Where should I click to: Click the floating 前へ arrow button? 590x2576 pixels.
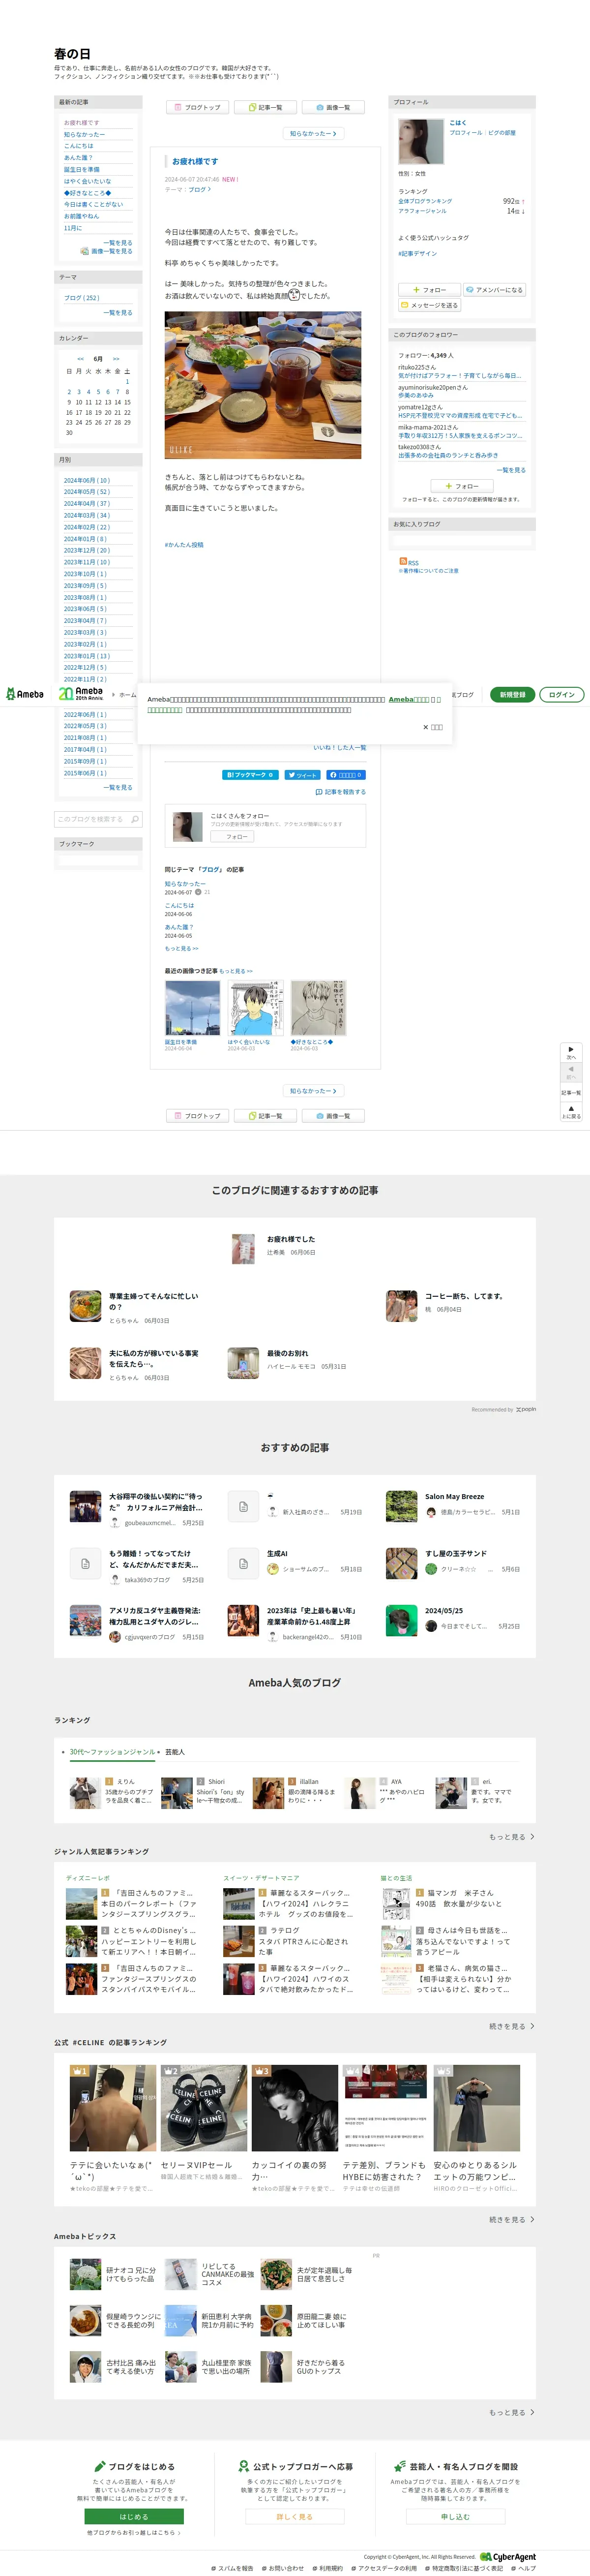(x=571, y=1072)
